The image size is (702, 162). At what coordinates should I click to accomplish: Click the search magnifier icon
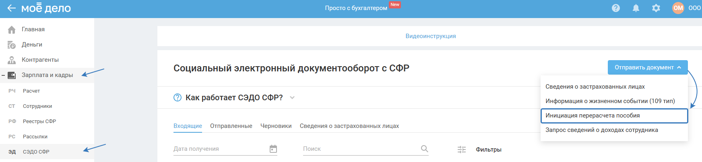tap(425, 149)
